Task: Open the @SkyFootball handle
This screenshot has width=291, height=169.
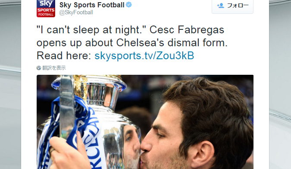Action: click(x=76, y=13)
